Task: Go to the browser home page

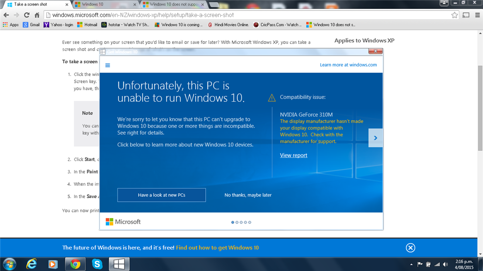Action: click(37, 15)
